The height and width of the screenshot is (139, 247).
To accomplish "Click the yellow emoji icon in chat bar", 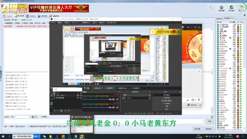I will [x=36, y=117].
